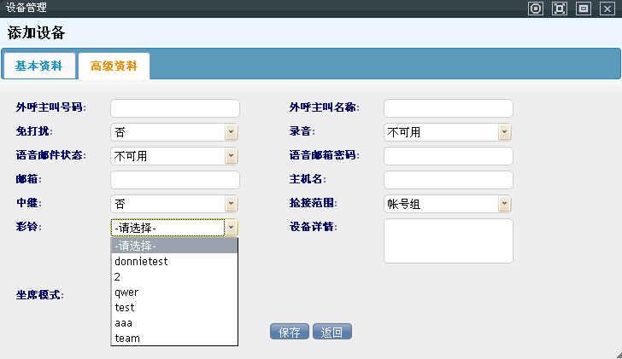622x359 pixels.
Task: Click the fullscreen corner-brackets icon in title bar
Action: pyautogui.click(x=560, y=9)
